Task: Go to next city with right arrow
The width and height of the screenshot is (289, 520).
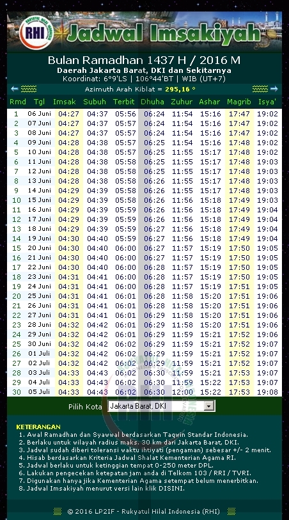Action: pos(274,89)
